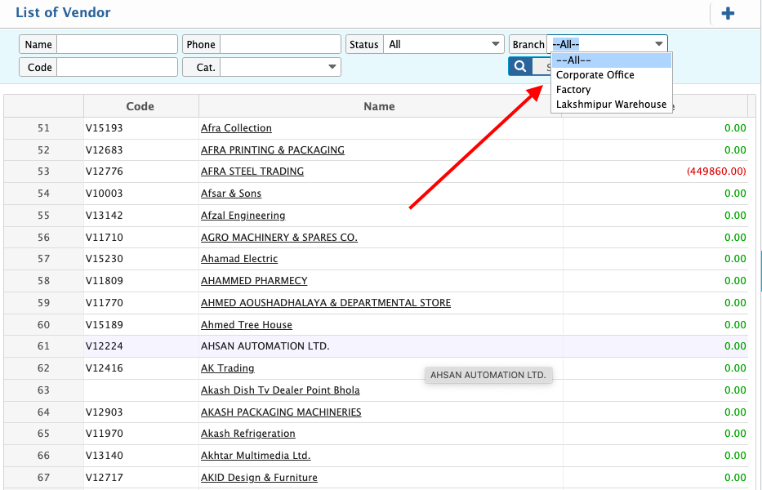
Task: Pick the --All-- branch option
Action: [x=573, y=60]
